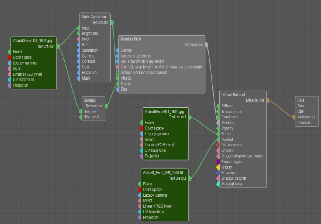Click the Transmission label on Diffuse Material
Image resolution: width=321 pixels, height=224 pixels.
coord(232,112)
